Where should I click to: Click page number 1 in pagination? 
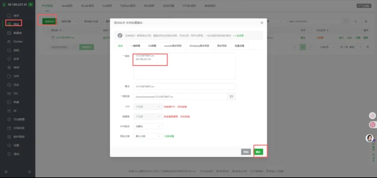pos(303,47)
